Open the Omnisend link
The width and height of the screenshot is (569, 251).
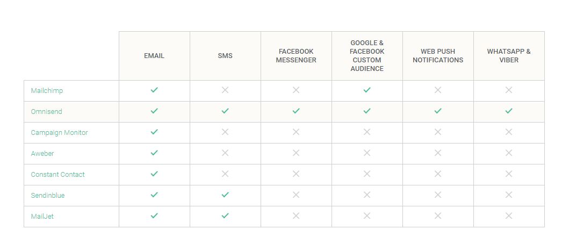tap(46, 112)
